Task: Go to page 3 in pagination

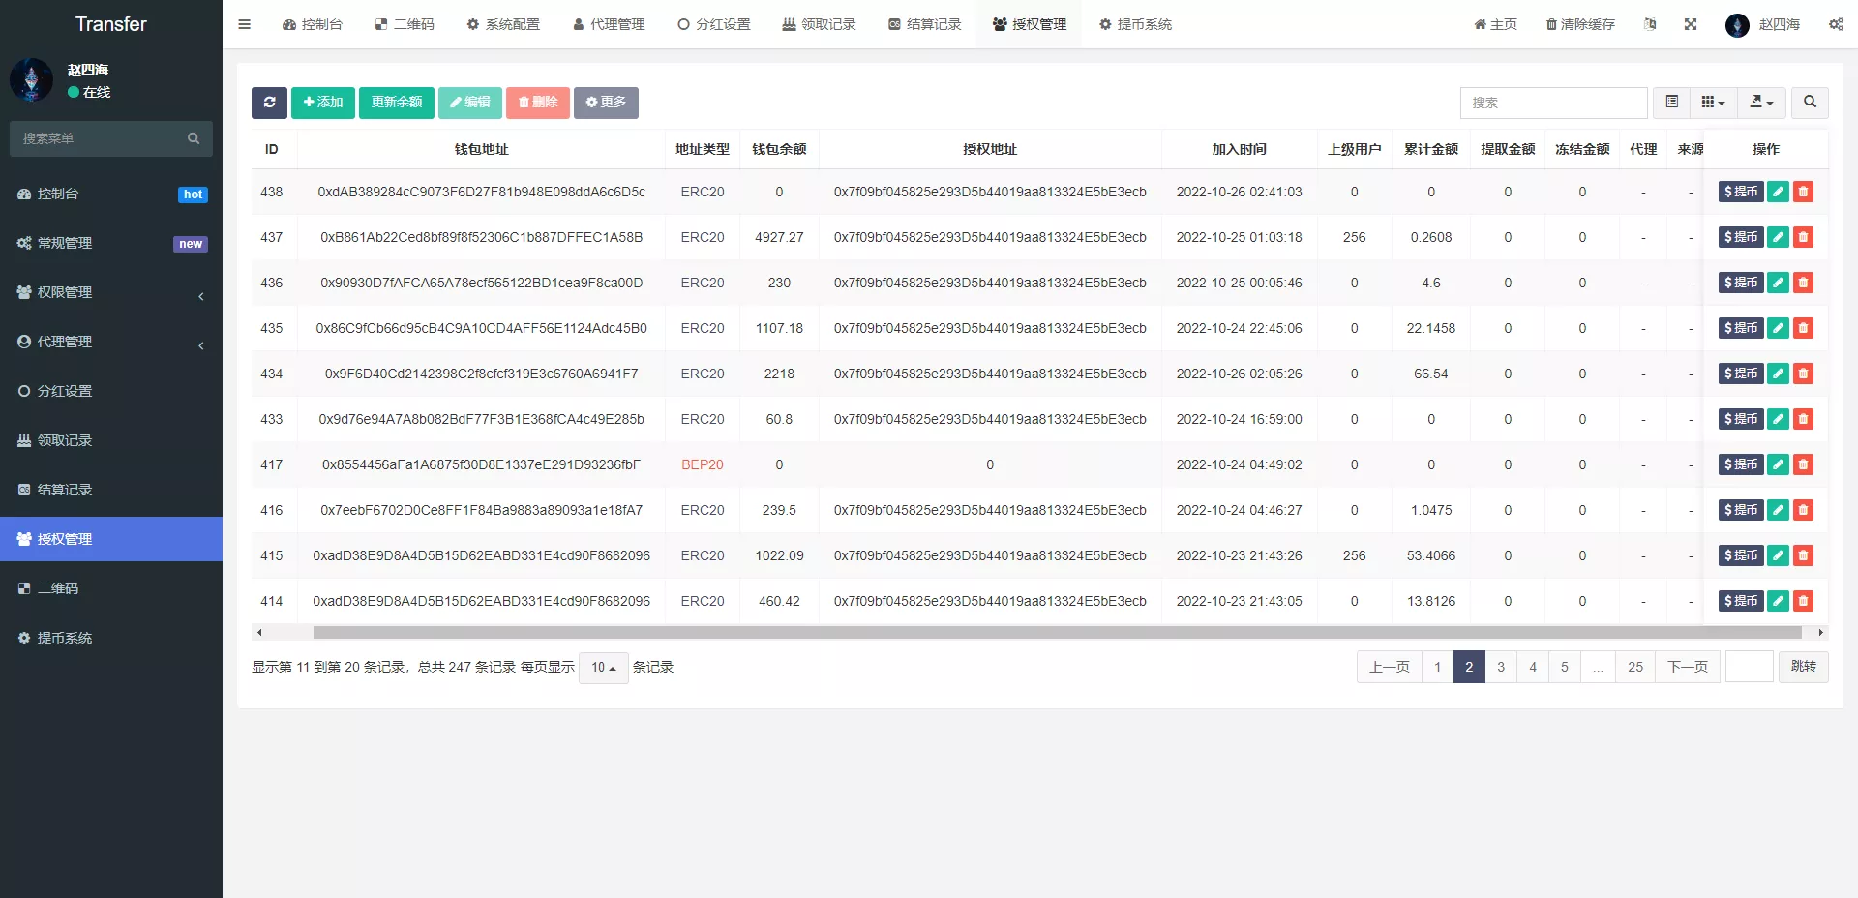Action: [1501, 667]
